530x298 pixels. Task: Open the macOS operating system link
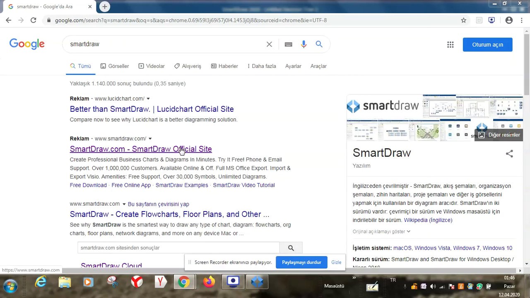pyautogui.click(x=402, y=248)
